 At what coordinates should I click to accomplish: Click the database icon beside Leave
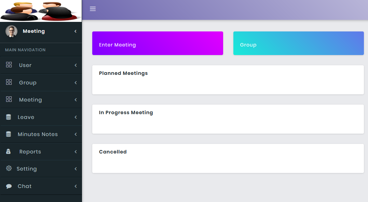point(9,117)
